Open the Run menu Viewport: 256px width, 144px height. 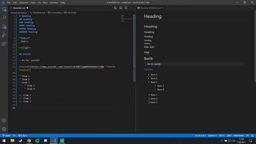[45, 3]
